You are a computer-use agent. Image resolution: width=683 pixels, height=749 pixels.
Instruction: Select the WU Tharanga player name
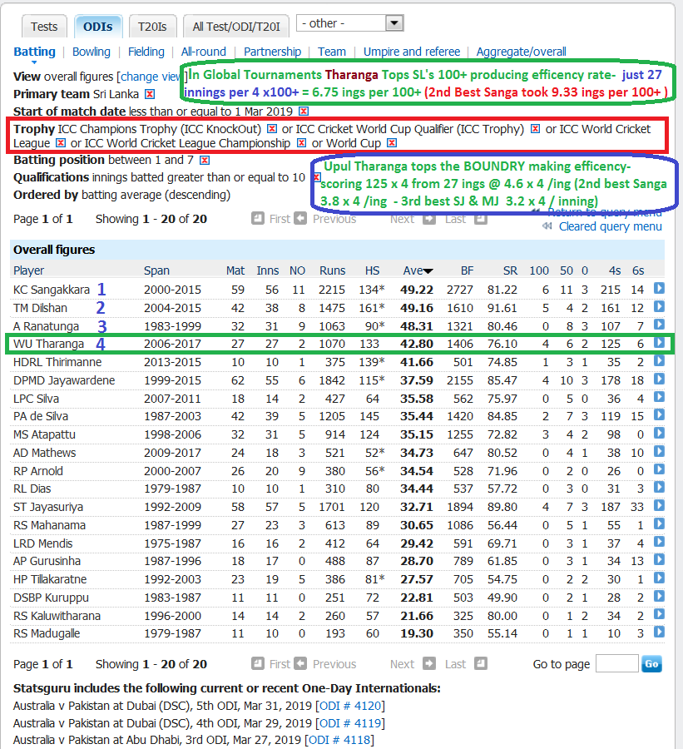(48, 344)
